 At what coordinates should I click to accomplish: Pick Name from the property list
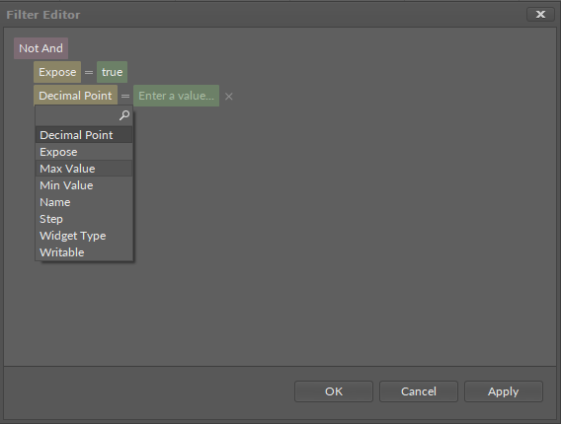(84, 202)
